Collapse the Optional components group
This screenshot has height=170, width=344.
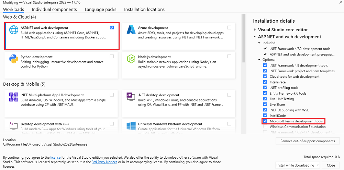click(259, 60)
